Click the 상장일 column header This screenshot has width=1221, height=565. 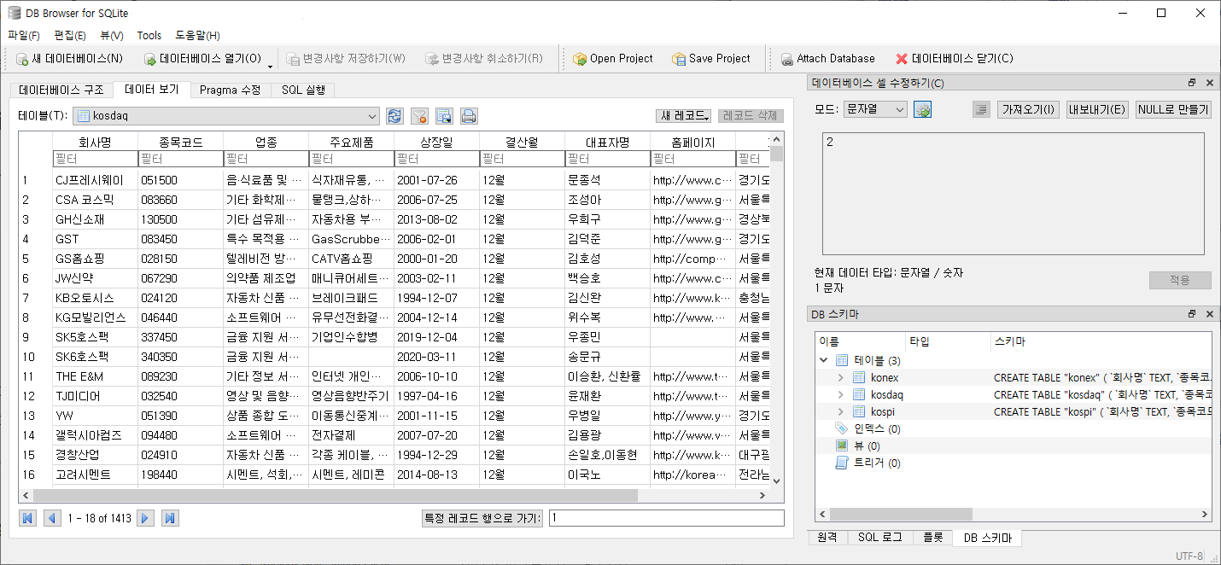tap(436, 142)
